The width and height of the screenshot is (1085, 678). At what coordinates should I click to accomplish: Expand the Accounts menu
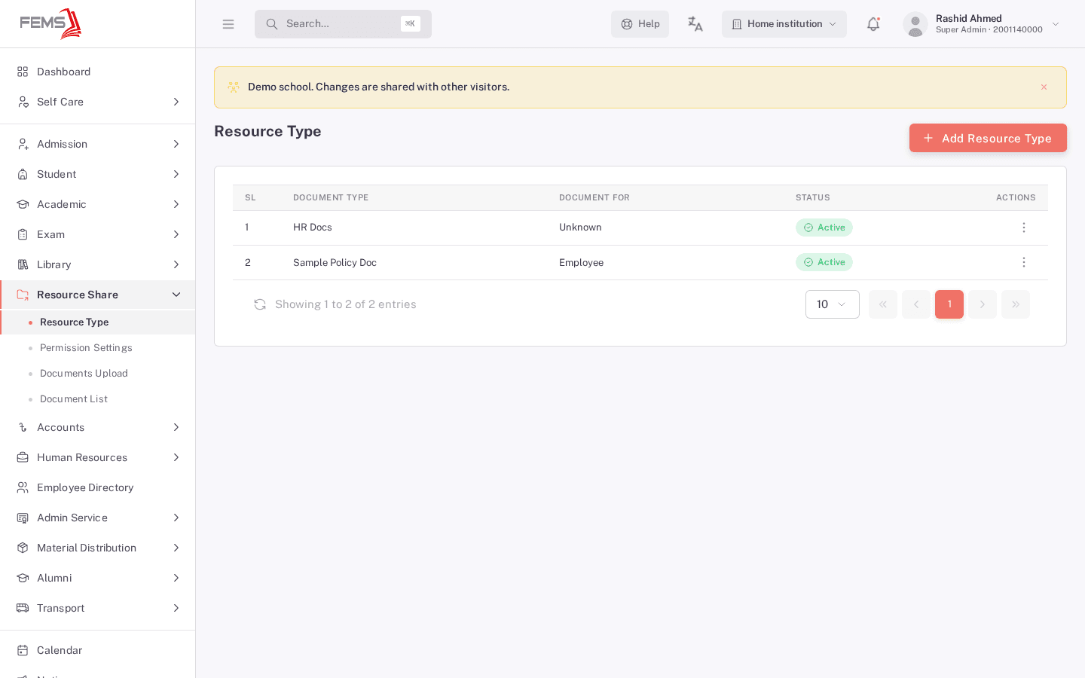tap(98, 427)
